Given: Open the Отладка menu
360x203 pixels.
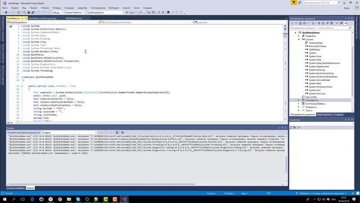Looking at the screenshot, I should pyautogui.click(x=57, y=8).
